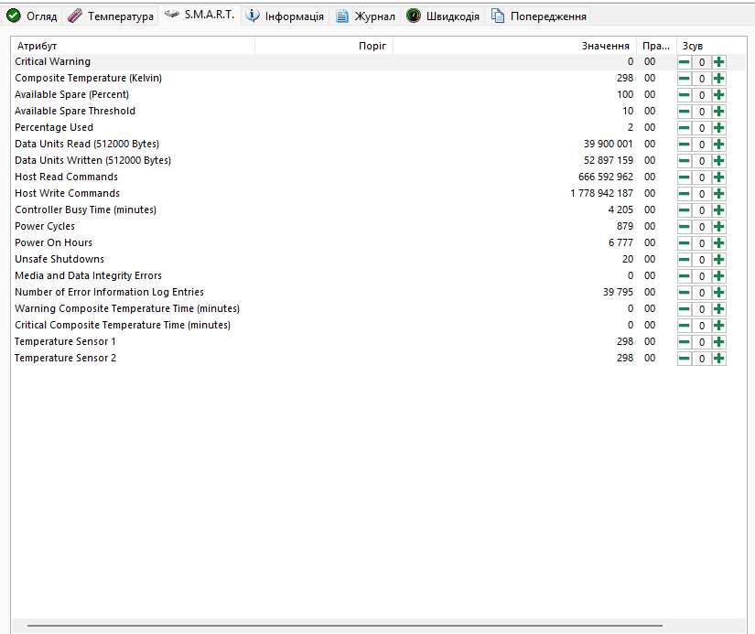Switch to the Температура tab

pos(111,16)
